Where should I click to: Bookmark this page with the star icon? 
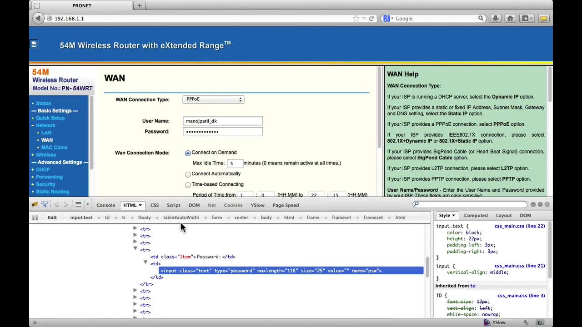tap(356, 18)
